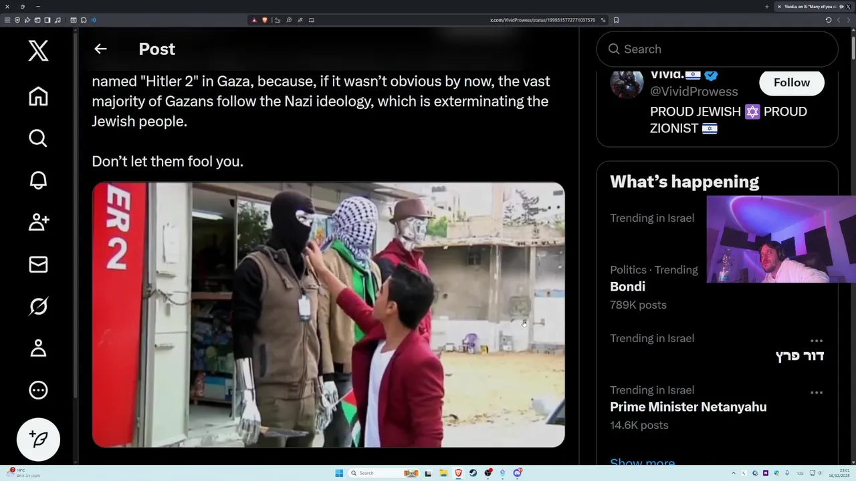Image resolution: width=856 pixels, height=481 pixels.
Task: Open Discord from the taskbar
Action: [518, 473]
